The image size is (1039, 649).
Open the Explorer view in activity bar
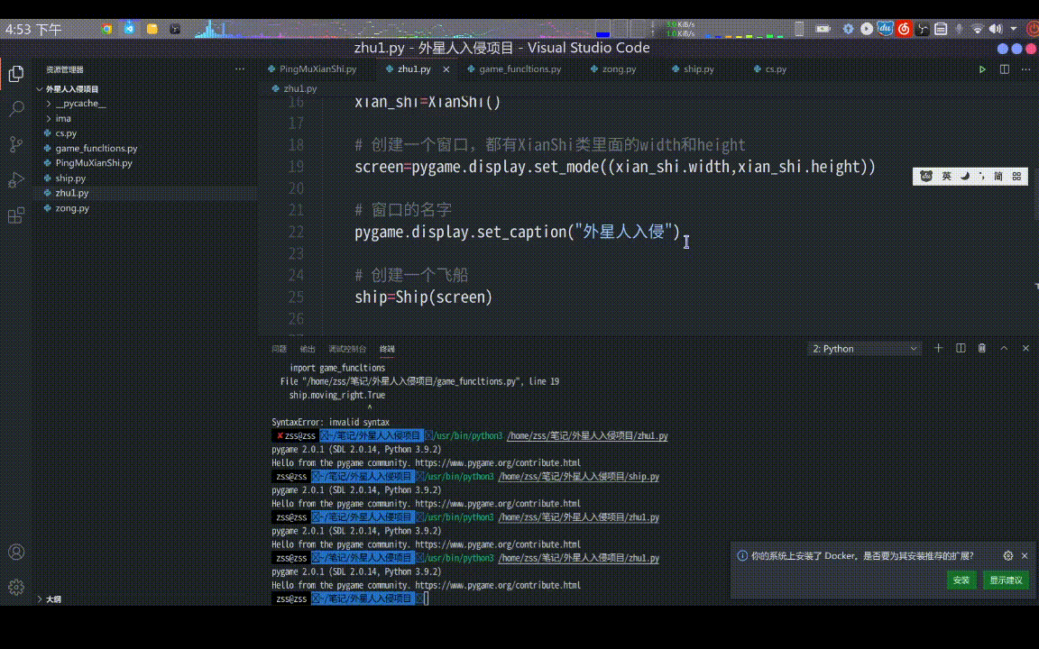click(x=16, y=74)
